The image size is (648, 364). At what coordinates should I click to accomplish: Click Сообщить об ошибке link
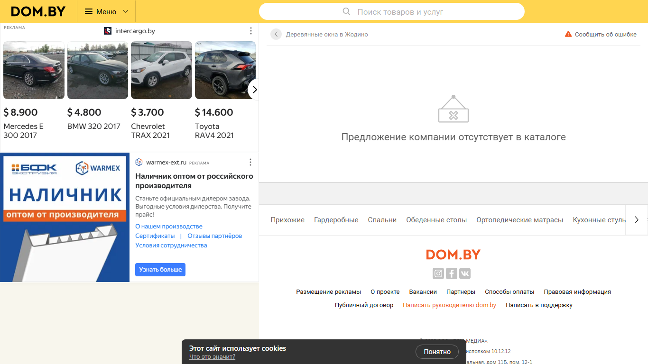(x=606, y=35)
